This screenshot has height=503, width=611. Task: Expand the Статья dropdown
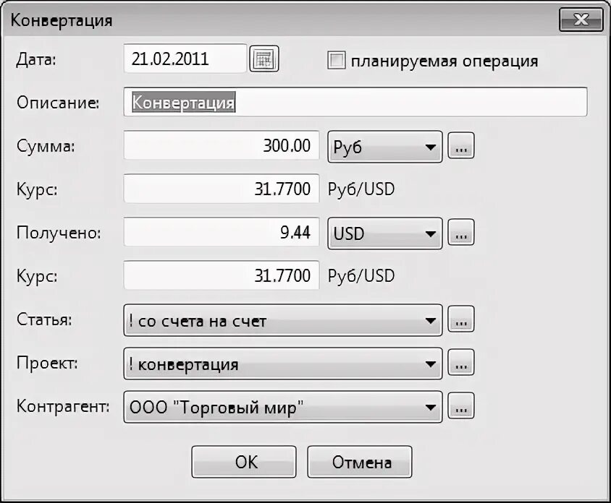283,320
